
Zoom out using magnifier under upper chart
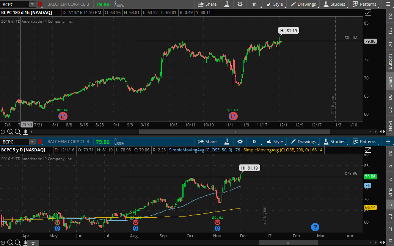17,132
